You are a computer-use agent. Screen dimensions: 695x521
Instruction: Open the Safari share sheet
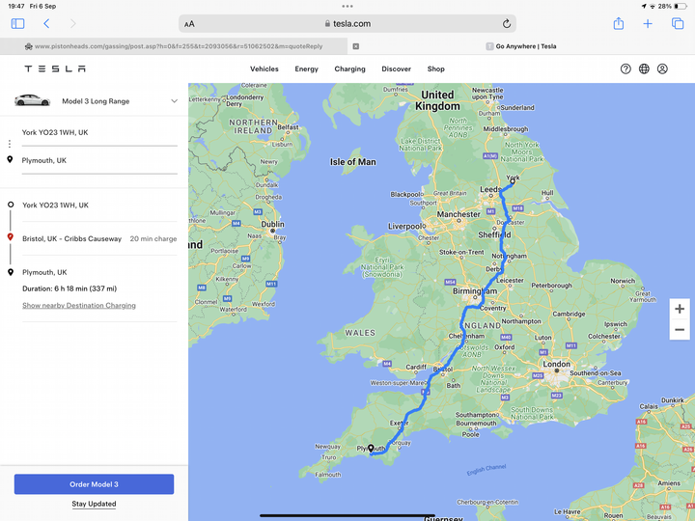pyautogui.click(x=619, y=23)
